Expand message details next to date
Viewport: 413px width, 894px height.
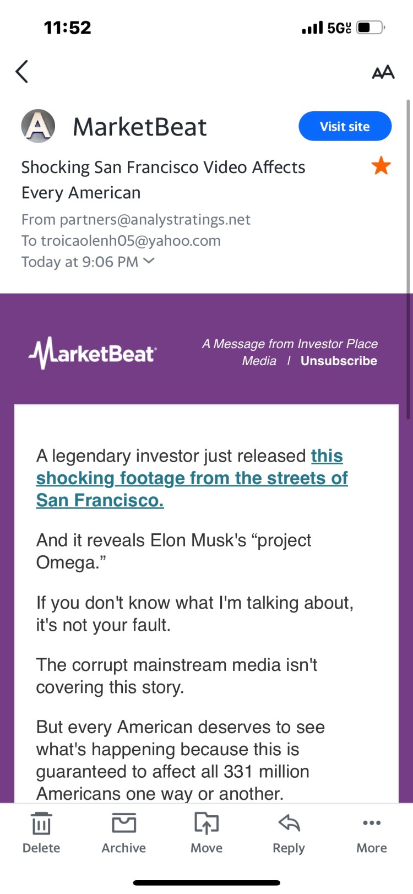point(149,261)
